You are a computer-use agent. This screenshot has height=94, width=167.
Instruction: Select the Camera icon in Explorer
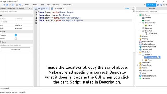point(143,17)
